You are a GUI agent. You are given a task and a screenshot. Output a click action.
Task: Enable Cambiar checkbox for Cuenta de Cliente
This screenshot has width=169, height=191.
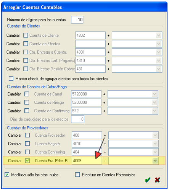tap(26, 35)
